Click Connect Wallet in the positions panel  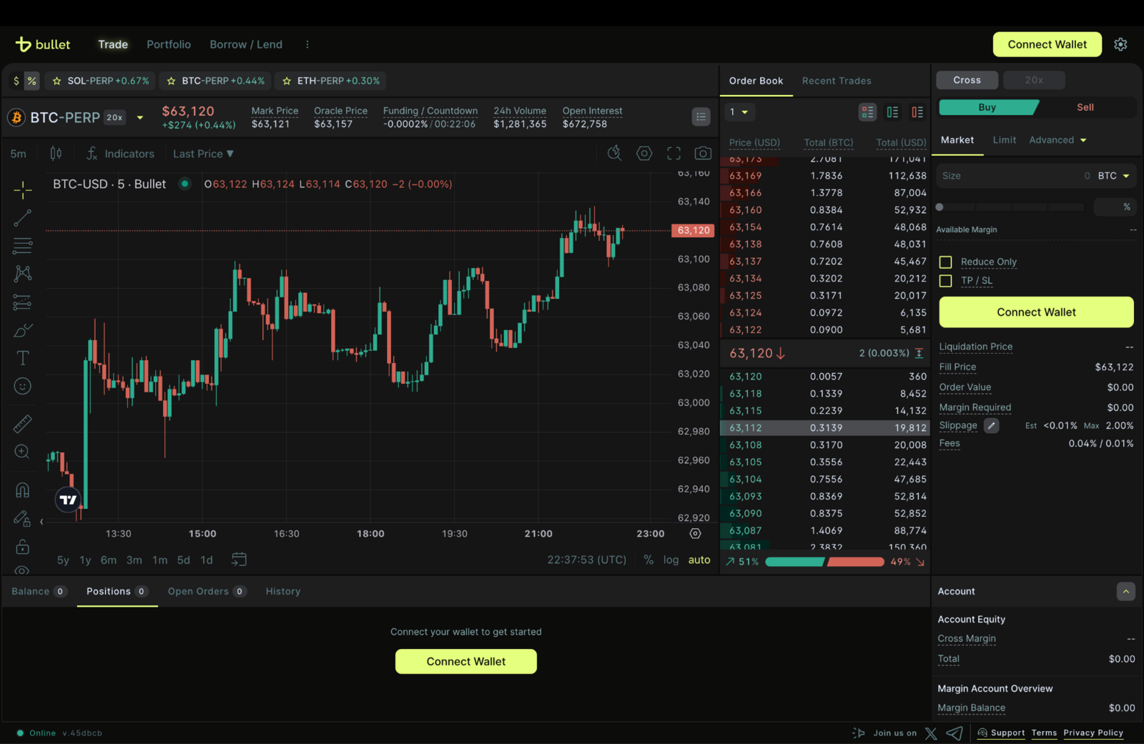465,661
